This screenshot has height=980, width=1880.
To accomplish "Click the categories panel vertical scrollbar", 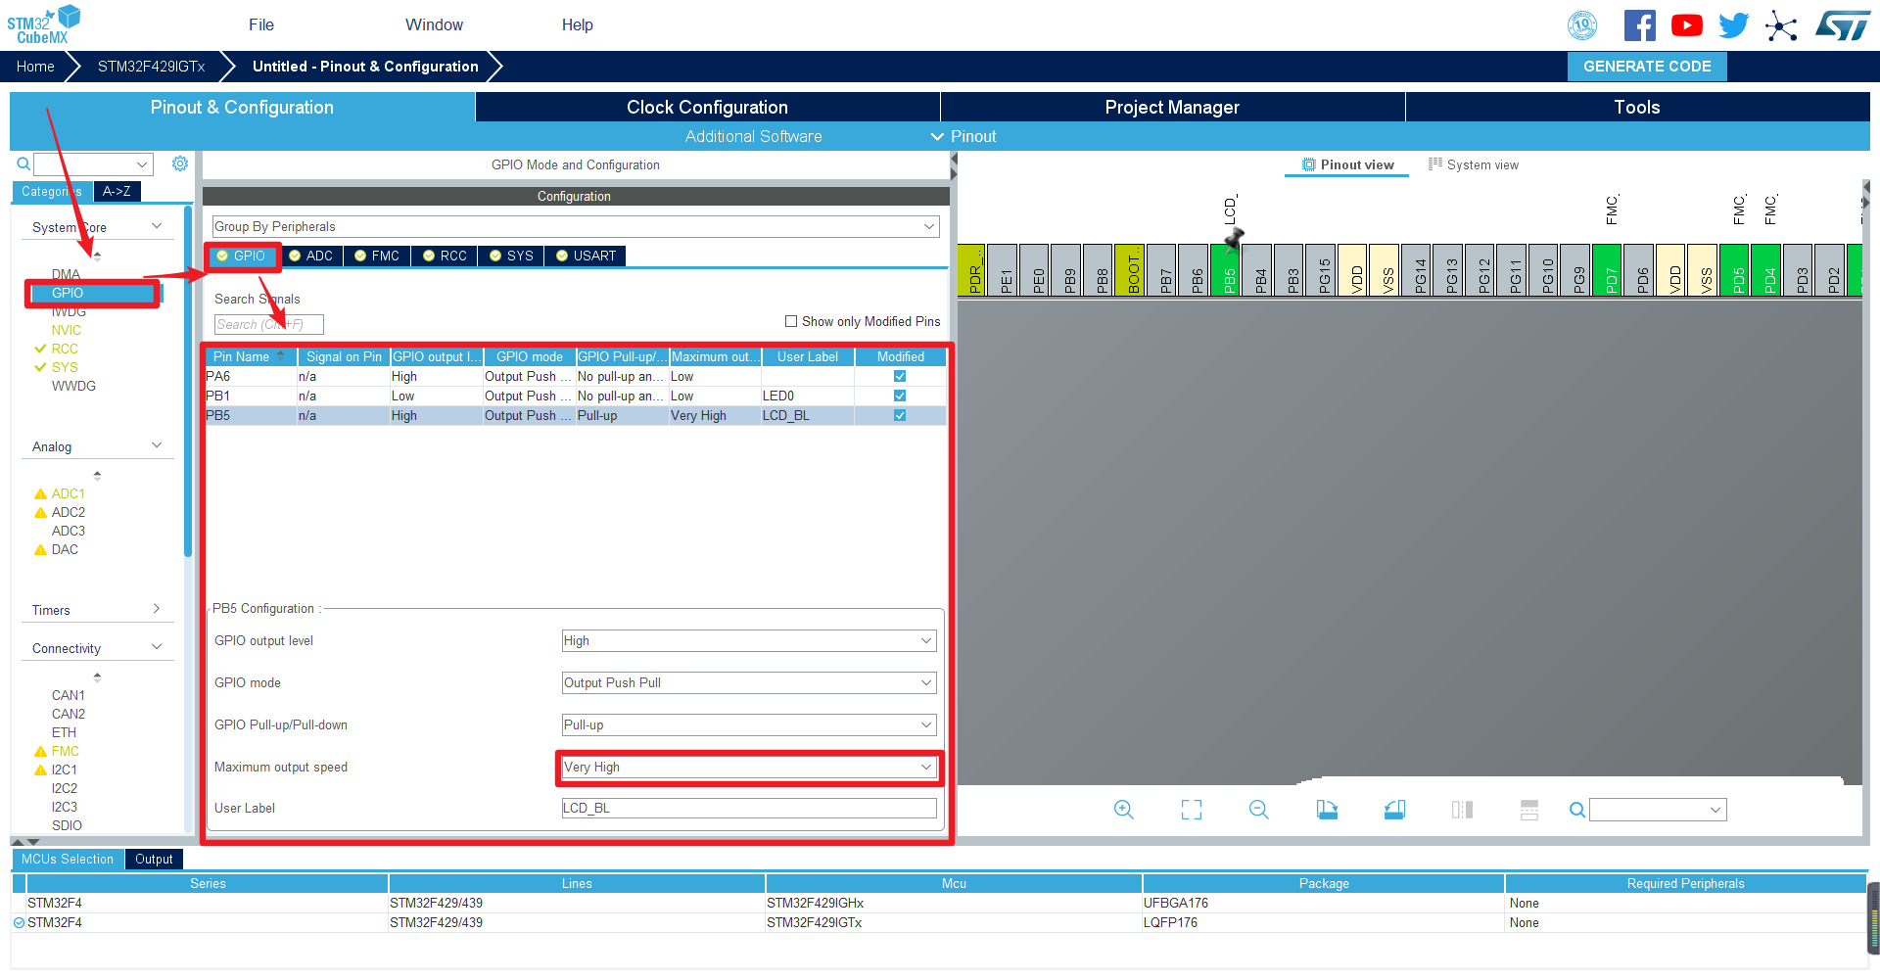I will [x=187, y=382].
